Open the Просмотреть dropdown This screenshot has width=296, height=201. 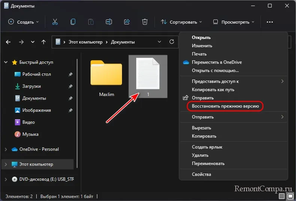click(x=234, y=22)
